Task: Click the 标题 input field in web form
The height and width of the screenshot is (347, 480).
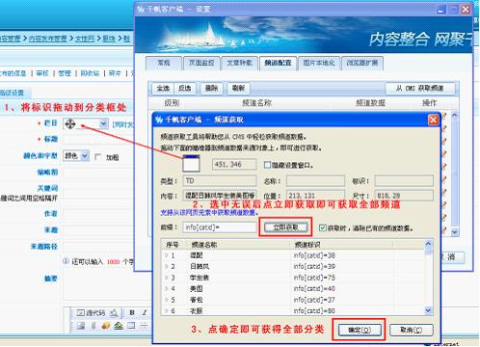Action: point(98,139)
